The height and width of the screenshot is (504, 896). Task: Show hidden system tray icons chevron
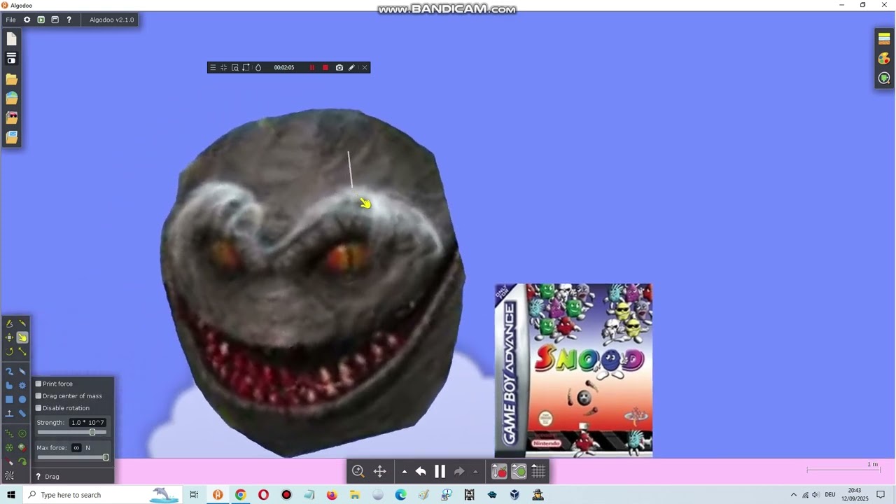click(793, 495)
